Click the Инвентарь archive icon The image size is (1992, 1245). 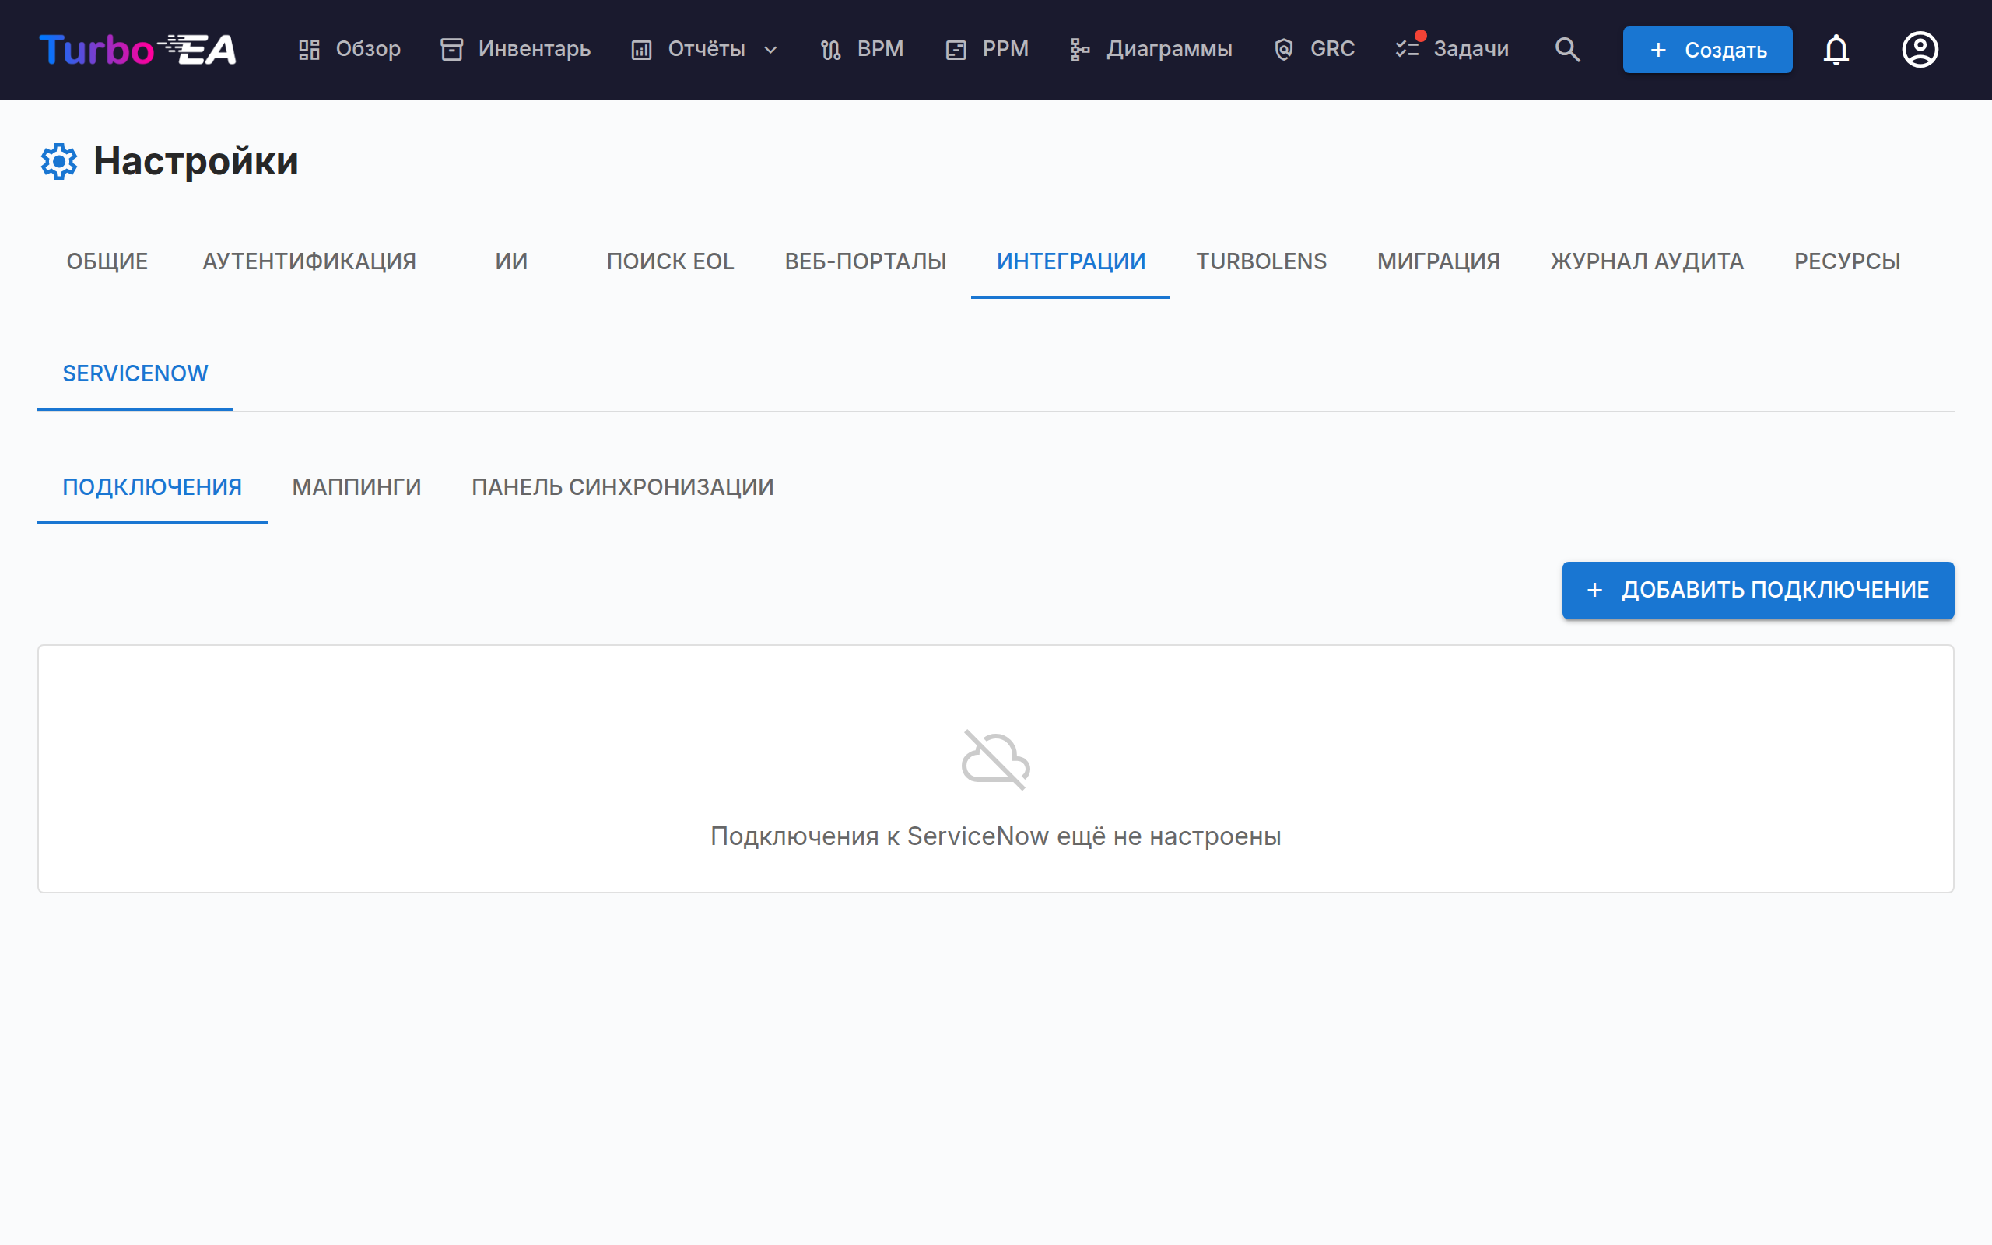(452, 49)
